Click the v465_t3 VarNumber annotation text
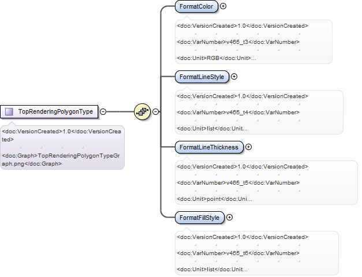Viewport: 362px width, 277px height. [238, 42]
